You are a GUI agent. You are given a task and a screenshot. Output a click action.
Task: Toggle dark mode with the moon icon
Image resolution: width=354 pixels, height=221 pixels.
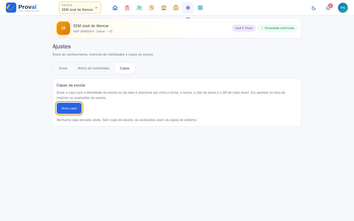click(314, 8)
